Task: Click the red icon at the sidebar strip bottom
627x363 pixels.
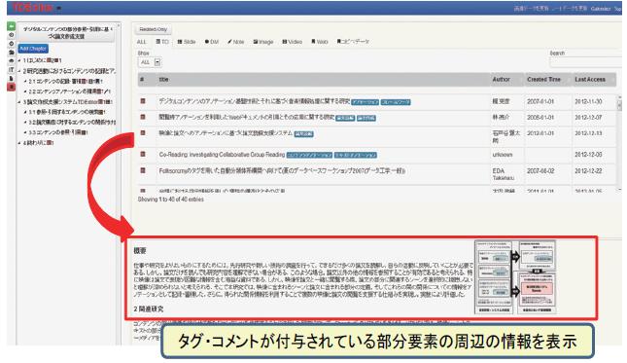Action: point(12,87)
